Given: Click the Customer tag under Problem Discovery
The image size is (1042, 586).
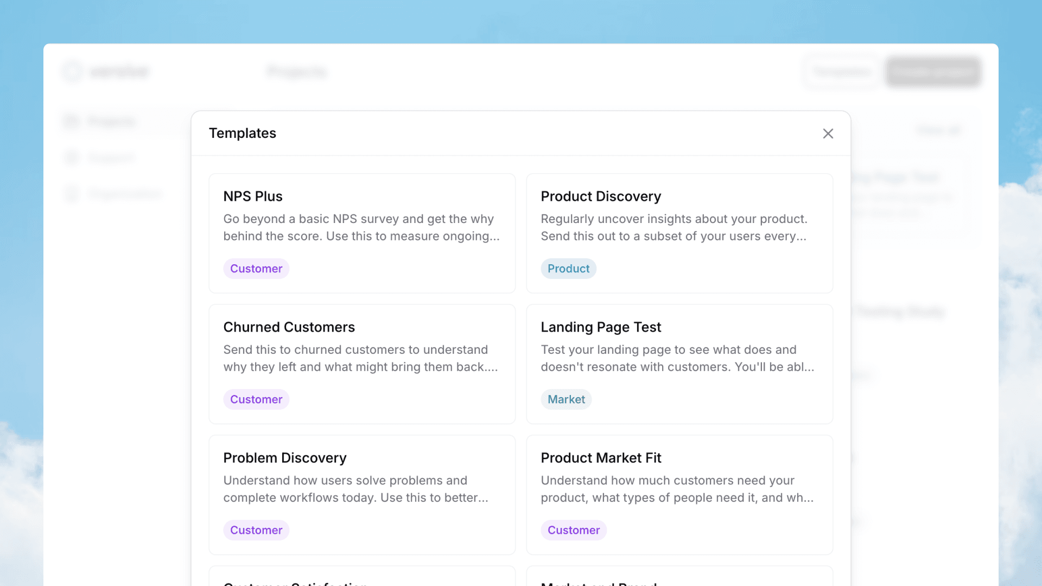Looking at the screenshot, I should (x=256, y=530).
